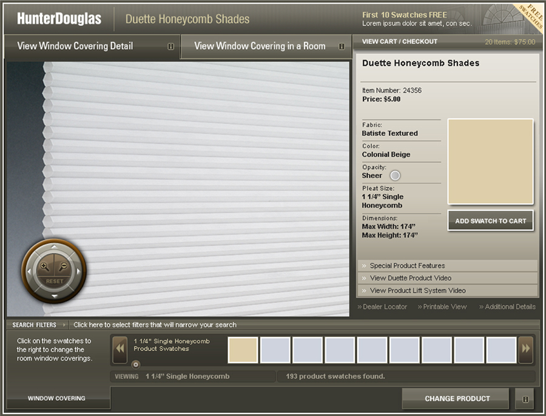Open info icon on Window Covering Detail tab
Image resolution: width=546 pixels, height=416 pixels.
[170, 46]
